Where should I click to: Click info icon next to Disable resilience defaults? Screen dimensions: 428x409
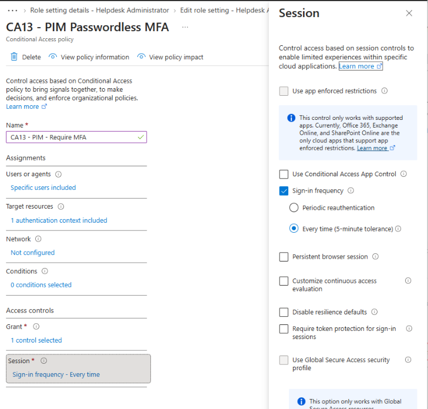[x=375, y=311]
